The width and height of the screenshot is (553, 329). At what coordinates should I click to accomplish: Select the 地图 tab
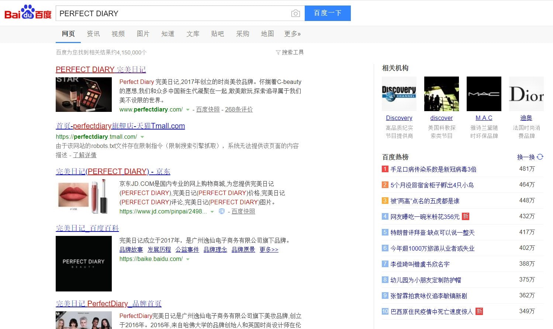(267, 34)
